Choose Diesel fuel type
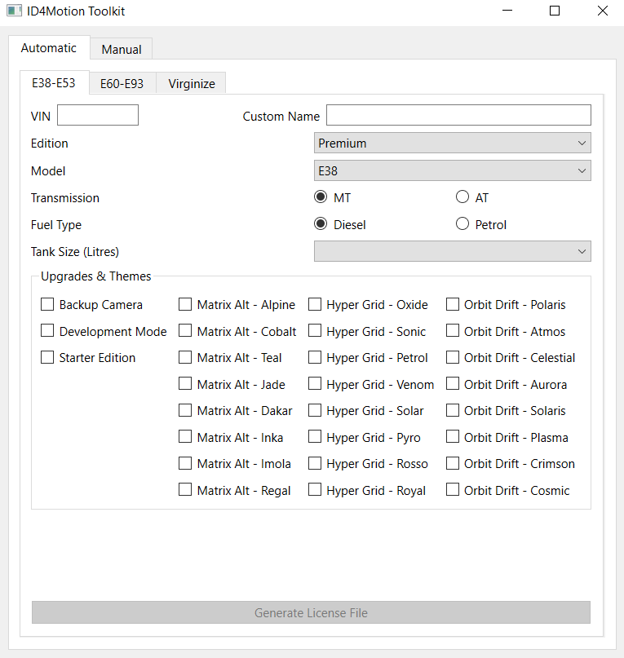 point(321,223)
